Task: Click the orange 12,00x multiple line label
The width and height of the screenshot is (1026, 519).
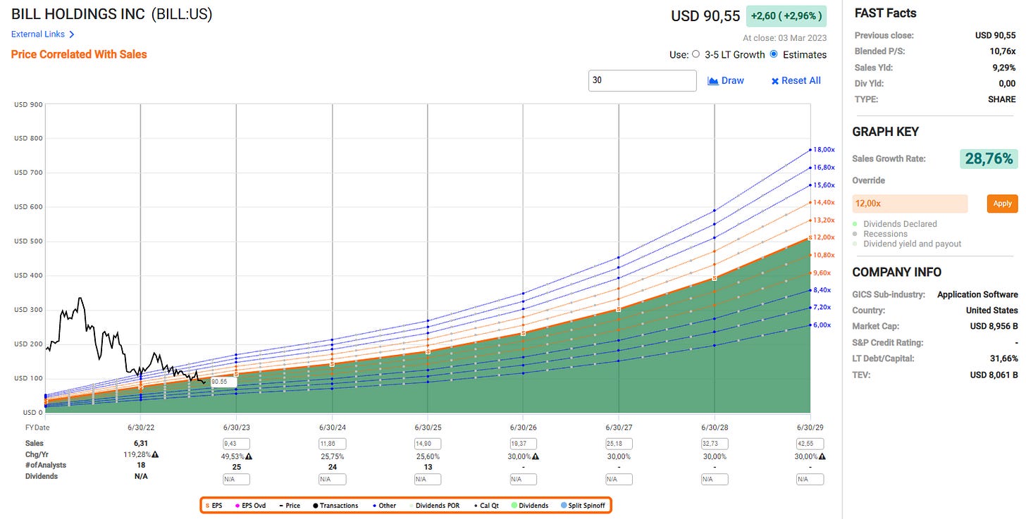Action: [x=824, y=237]
